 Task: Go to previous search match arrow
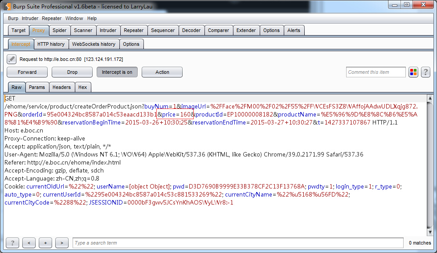click(29, 243)
